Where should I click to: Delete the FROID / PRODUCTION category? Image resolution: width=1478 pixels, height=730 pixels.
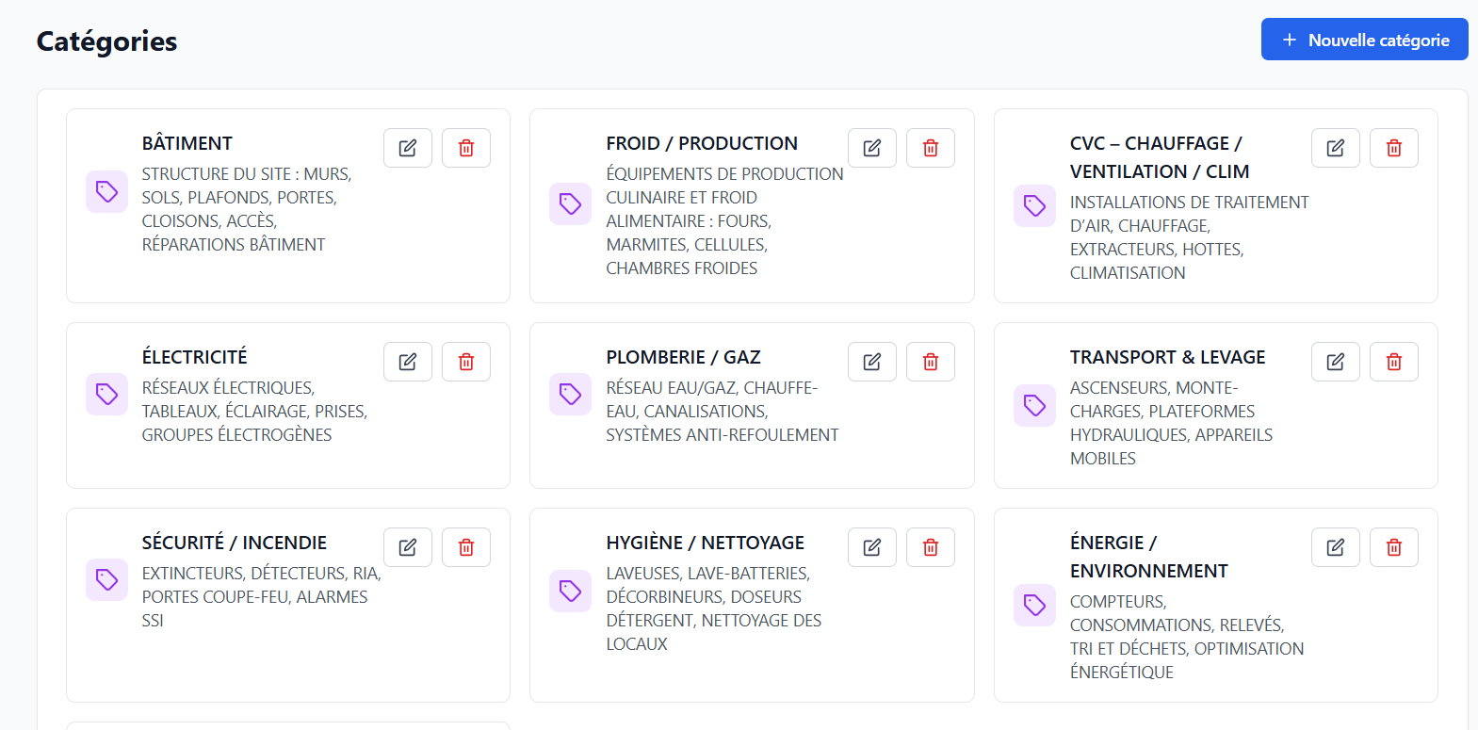pyautogui.click(x=931, y=148)
